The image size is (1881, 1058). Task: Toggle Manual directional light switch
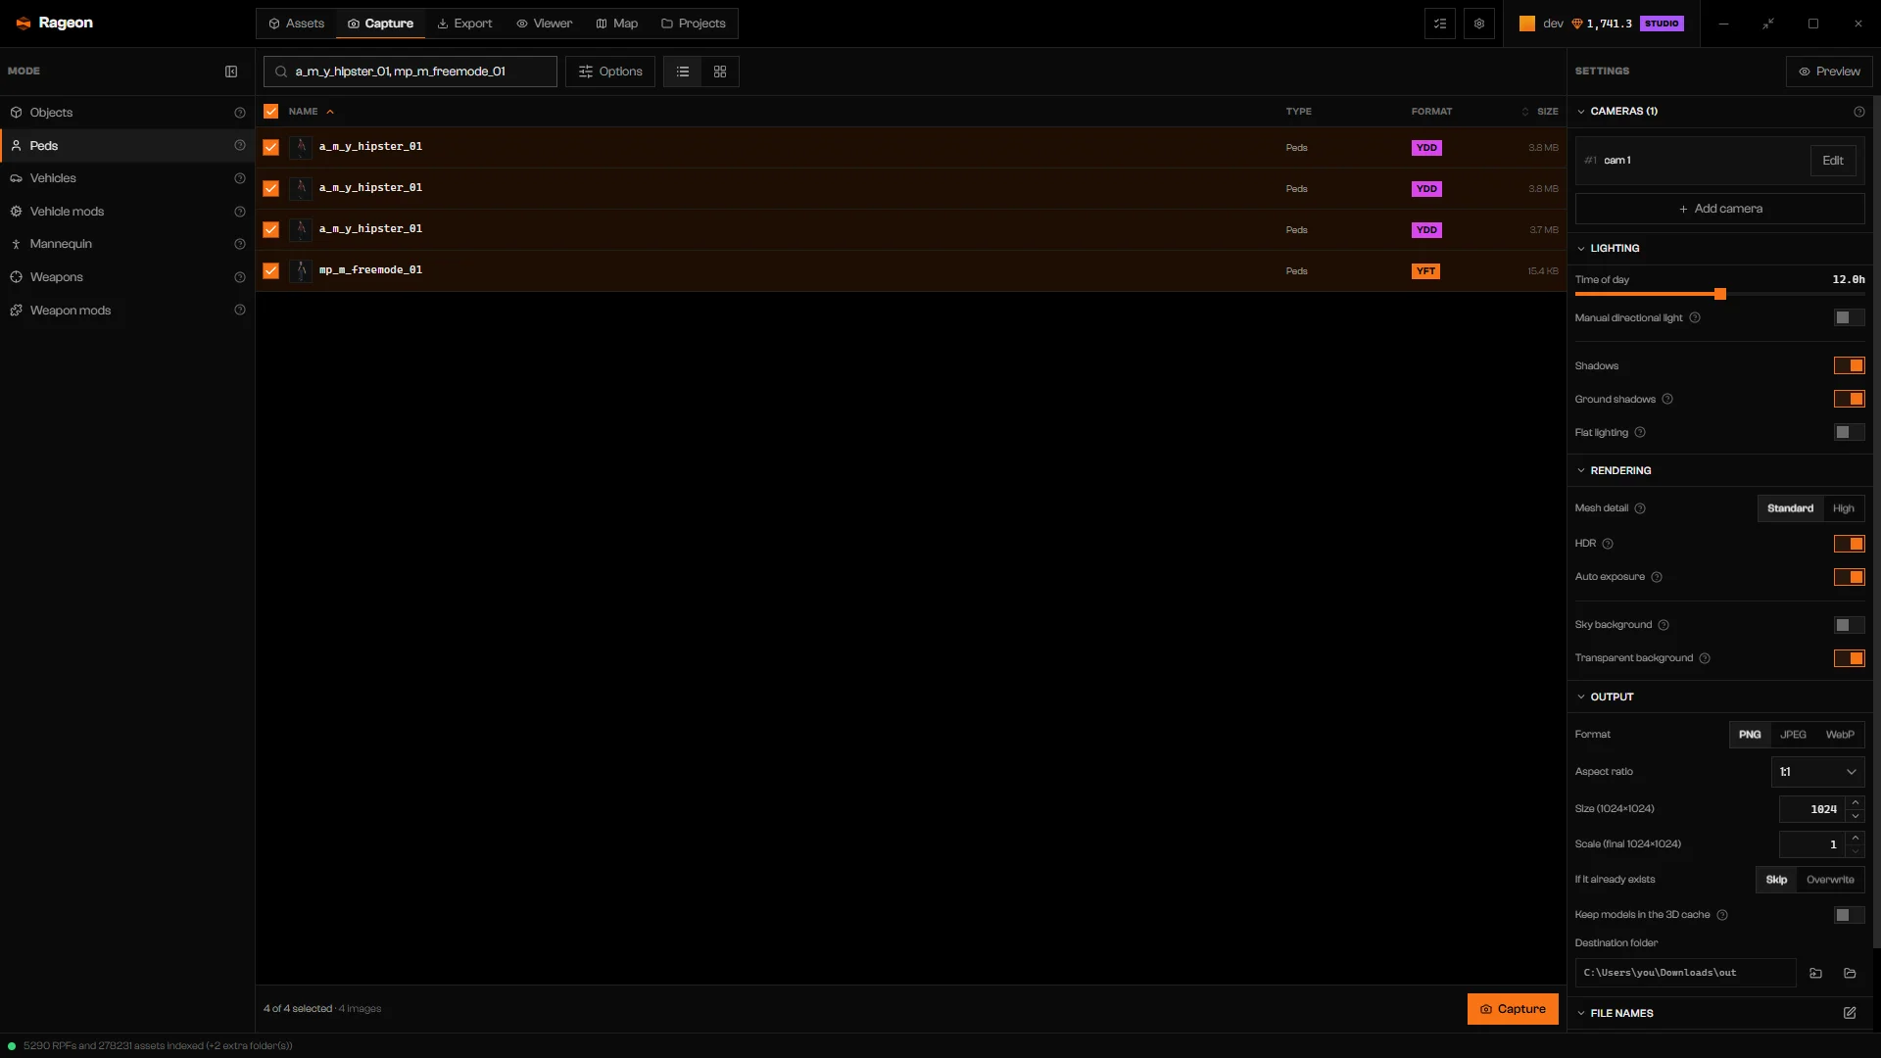pos(1849,318)
